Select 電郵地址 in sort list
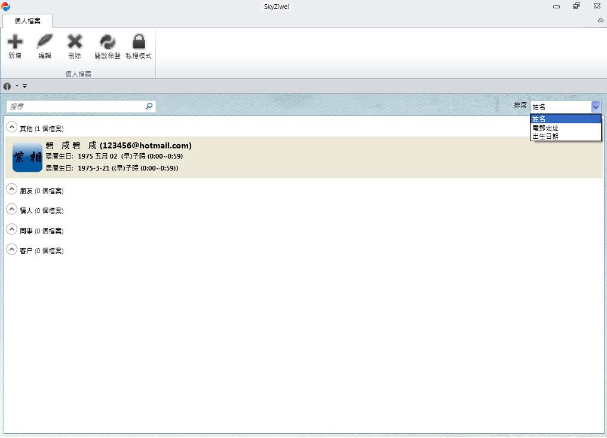This screenshot has height=438, width=607. click(545, 128)
